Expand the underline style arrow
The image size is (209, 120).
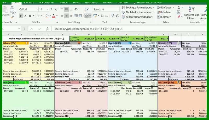click(x=33, y=16)
